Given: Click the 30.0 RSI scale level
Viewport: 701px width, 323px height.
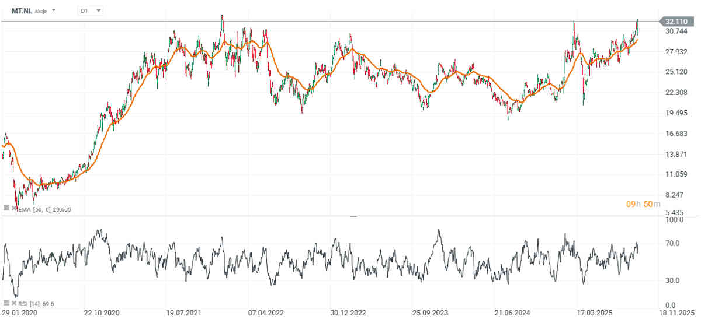Looking at the screenshot, I should click(x=672, y=280).
